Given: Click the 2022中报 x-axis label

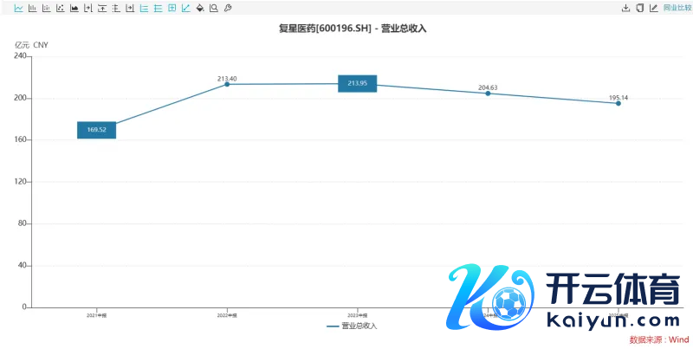Looking at the screenshot, I should point(227,315).
